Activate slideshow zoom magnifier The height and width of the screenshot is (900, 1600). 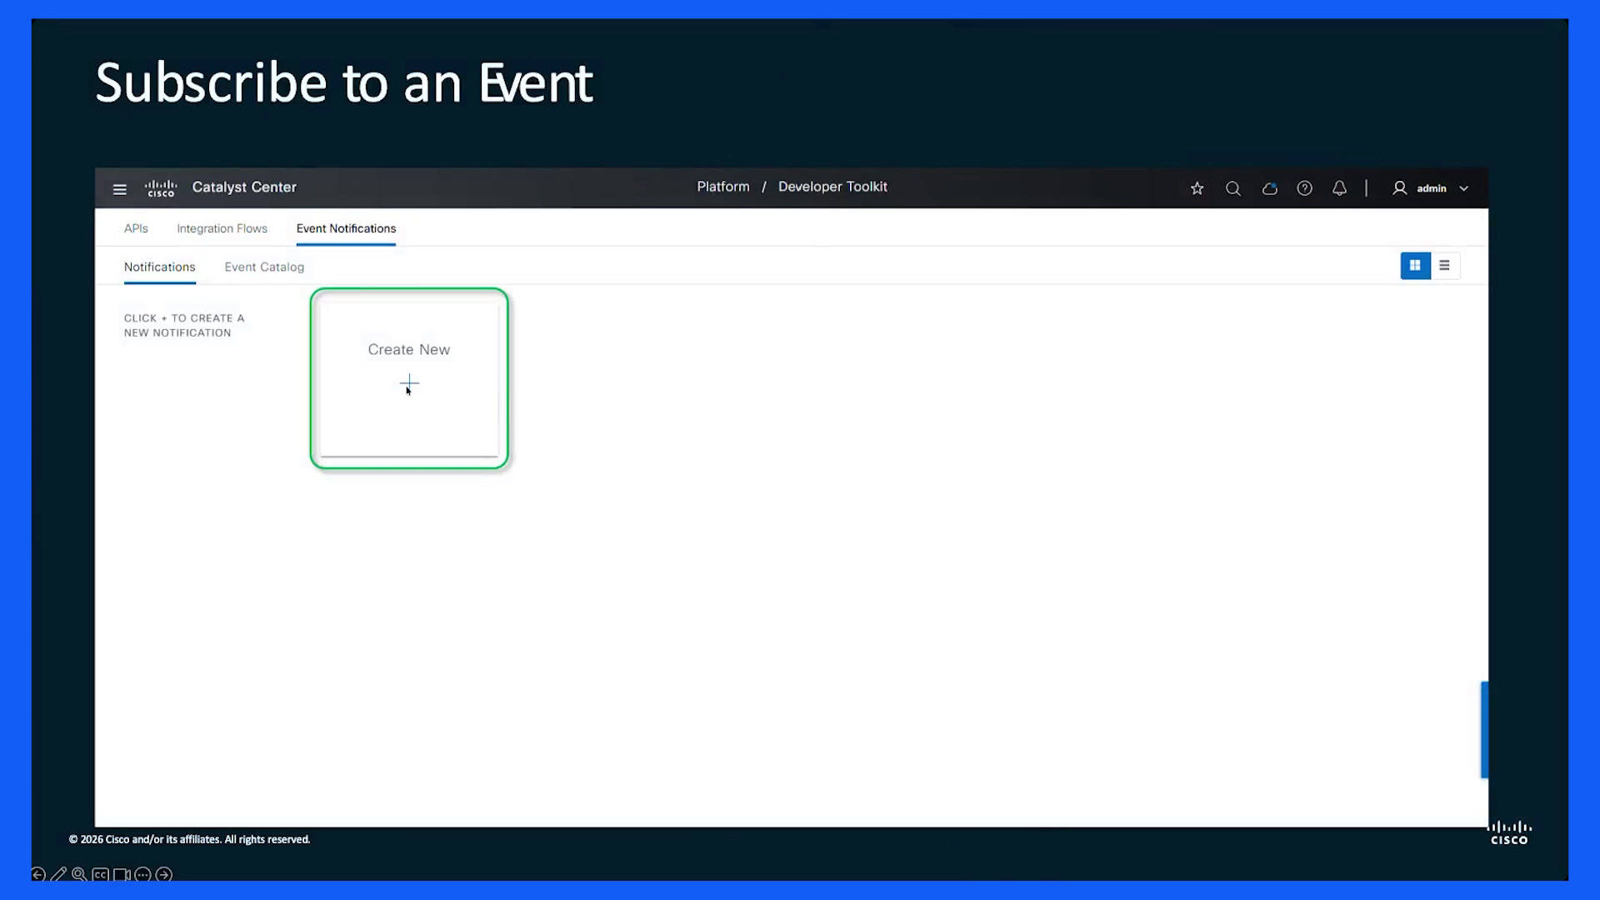click(x=79, y=874)
